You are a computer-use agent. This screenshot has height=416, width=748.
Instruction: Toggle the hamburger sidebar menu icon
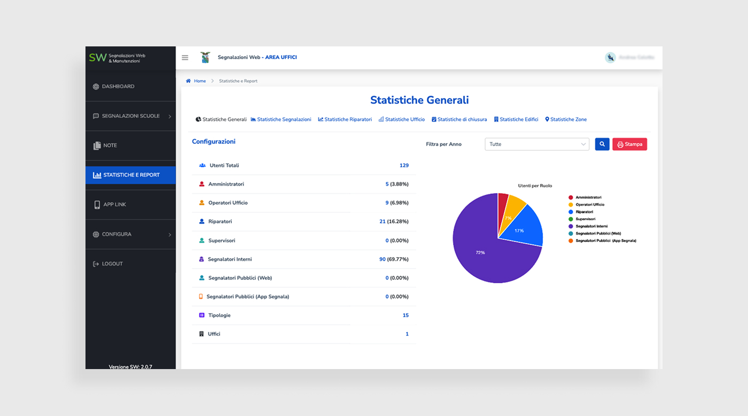click(185, 58)
